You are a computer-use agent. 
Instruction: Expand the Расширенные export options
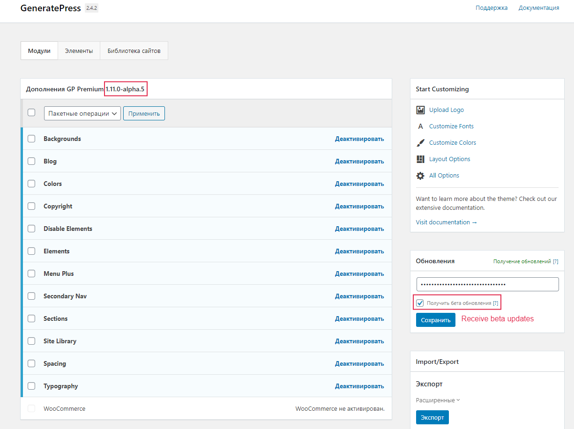438,400
